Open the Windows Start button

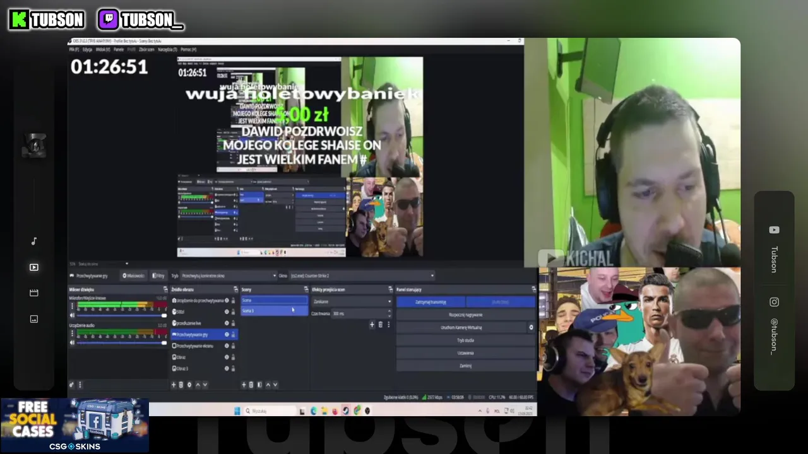(x=237, y=410)
